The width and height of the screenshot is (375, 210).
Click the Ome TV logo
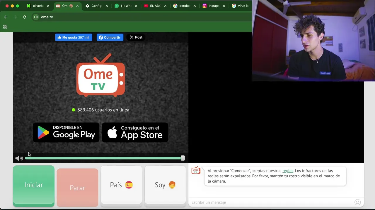tap(100, 75)
